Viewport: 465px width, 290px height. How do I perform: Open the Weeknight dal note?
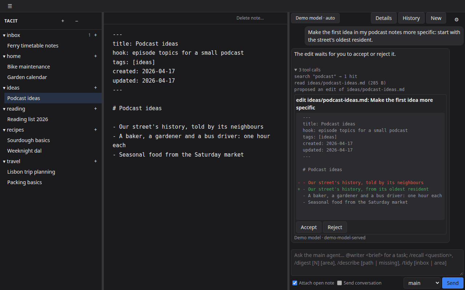tap(53, 151)
